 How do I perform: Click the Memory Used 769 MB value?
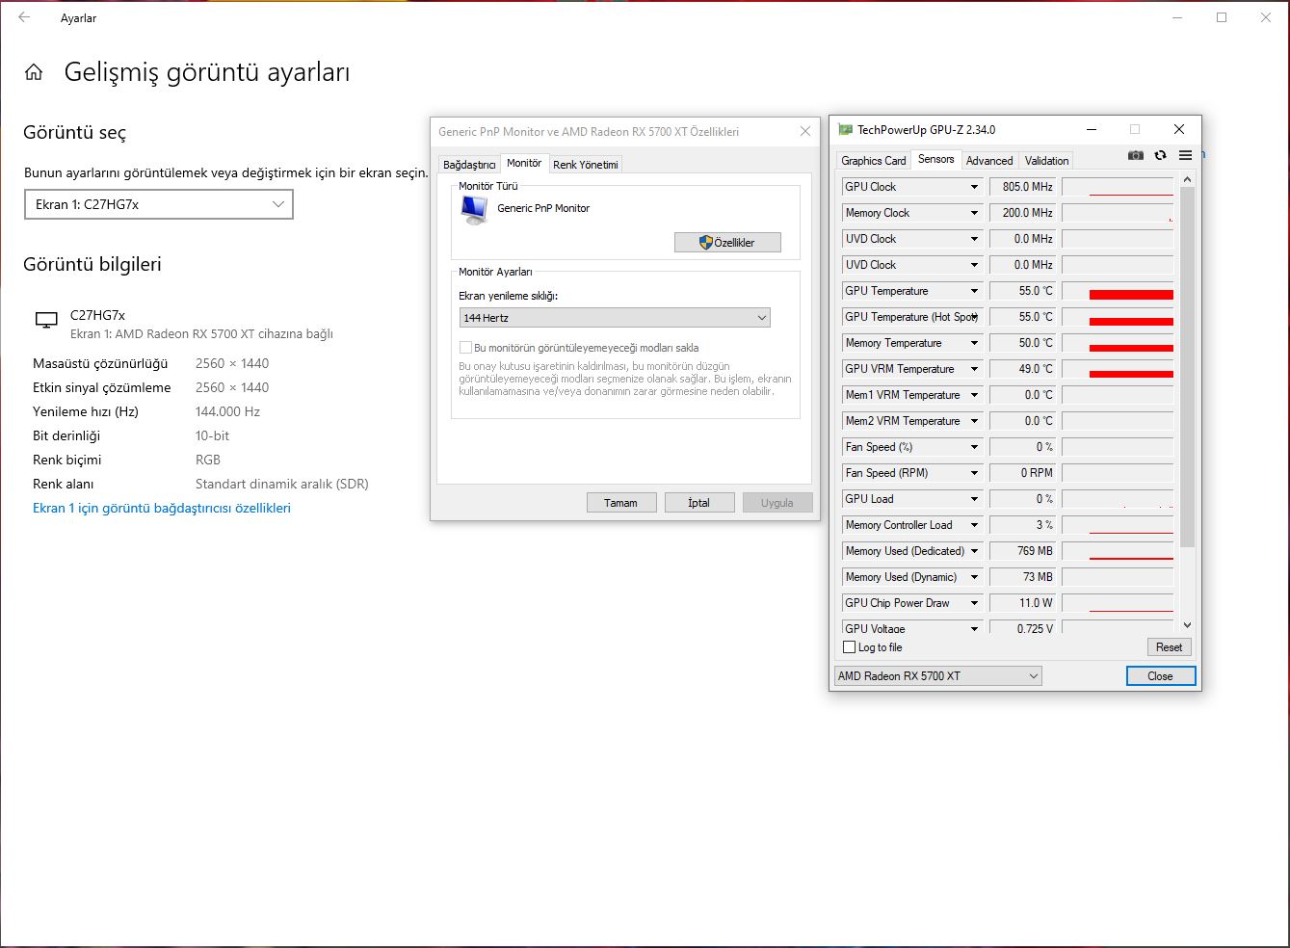(x=1023, y=551)
